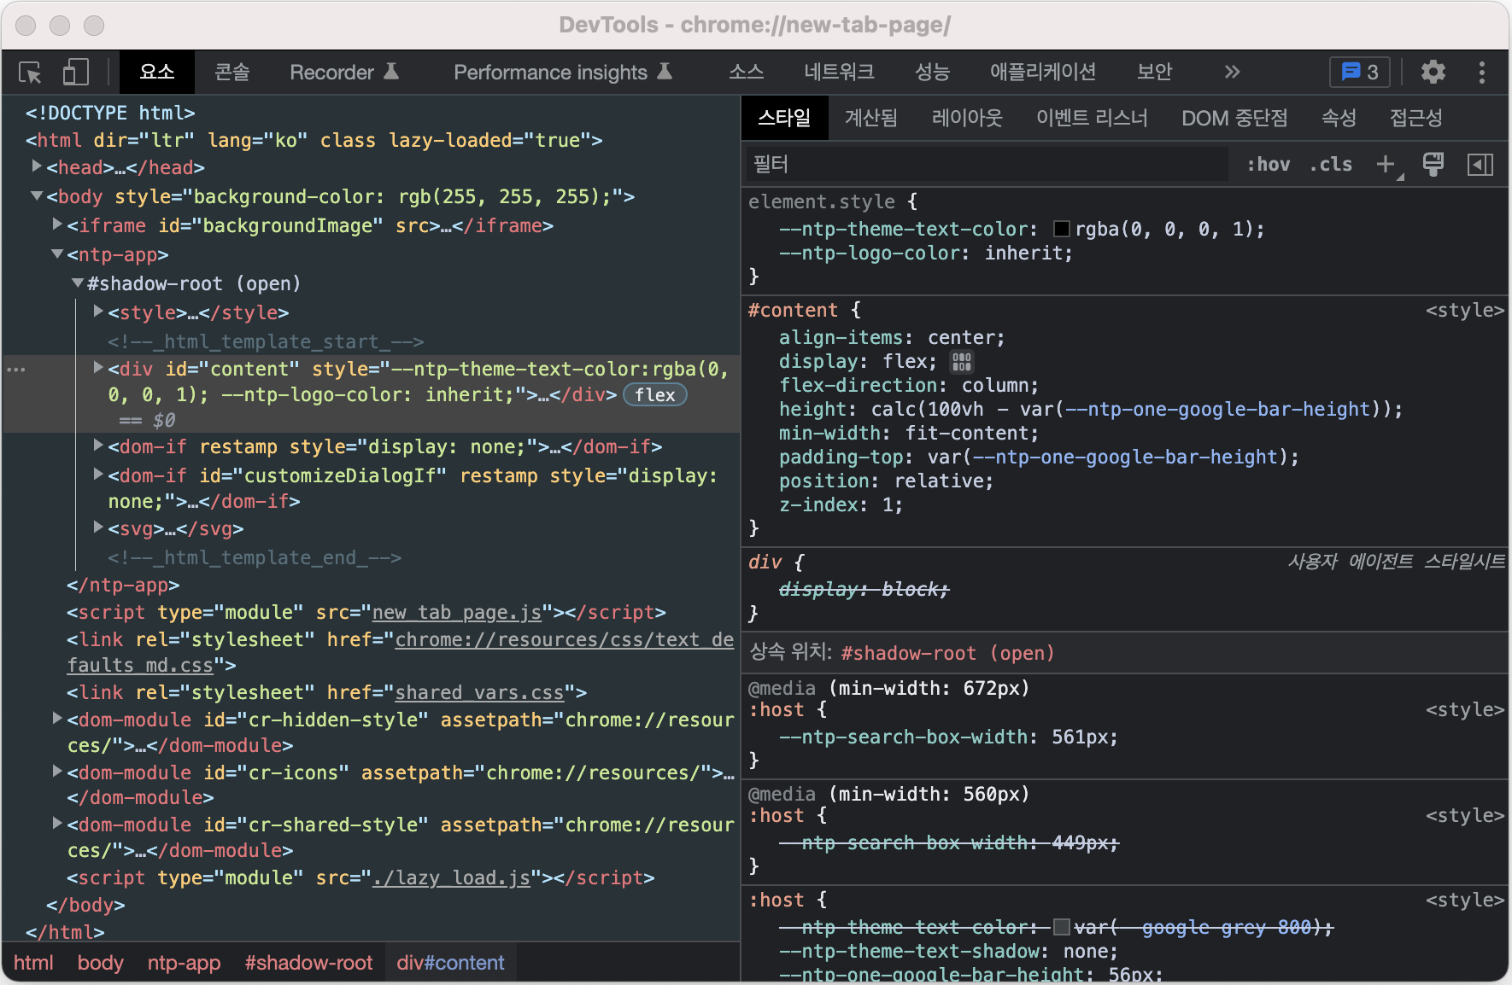The image size is (1512, 985).
Task: Toggle the device toolbar icon
Action: tap(76, 73)
